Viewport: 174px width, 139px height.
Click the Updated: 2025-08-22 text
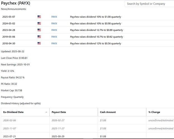(13, 51)
